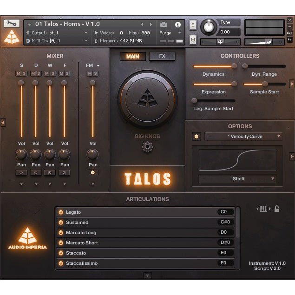
Task: Select the Staccatissimo articulation row
Action: 145,263
